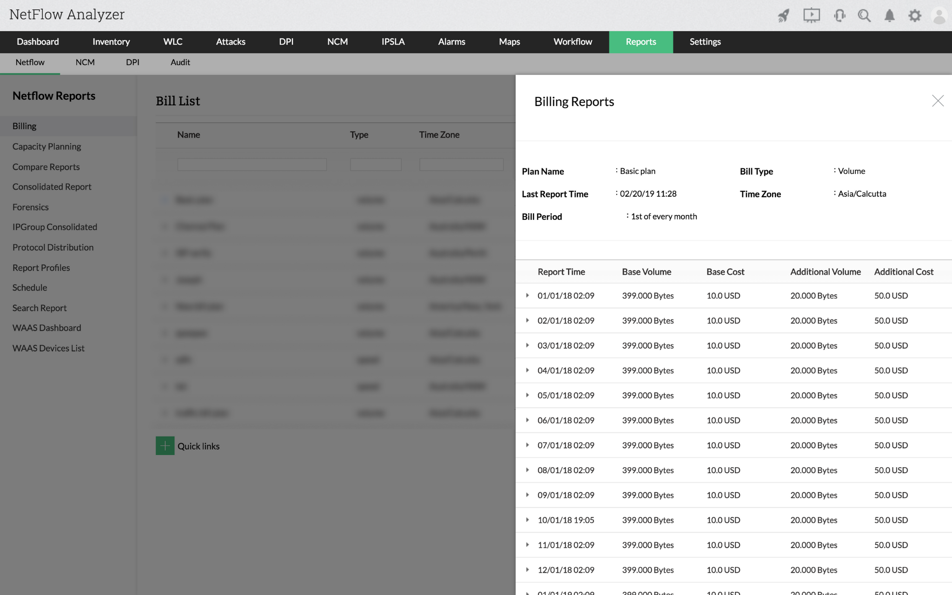This screenshot has height=595, width=952.
Task: Open the presentation screen icon
Action: click(x=812, y=15)
